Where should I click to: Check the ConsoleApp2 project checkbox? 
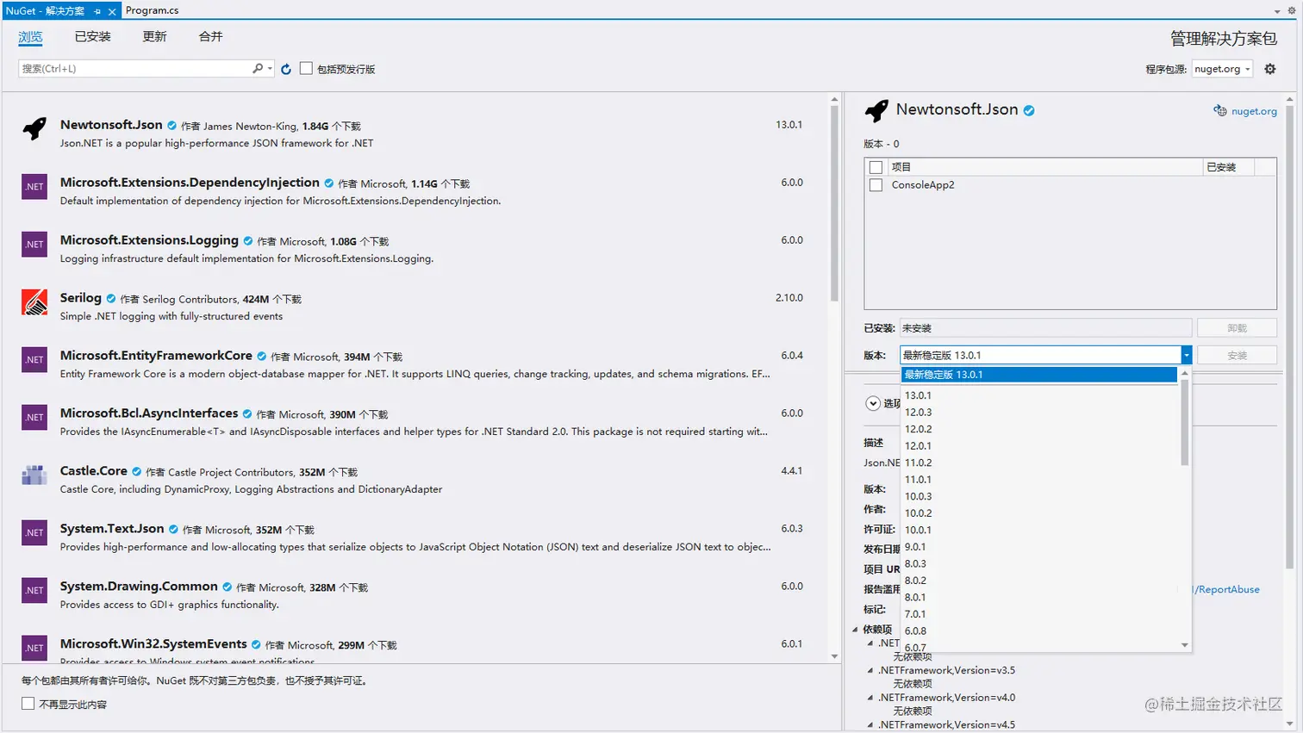[876, 185]
